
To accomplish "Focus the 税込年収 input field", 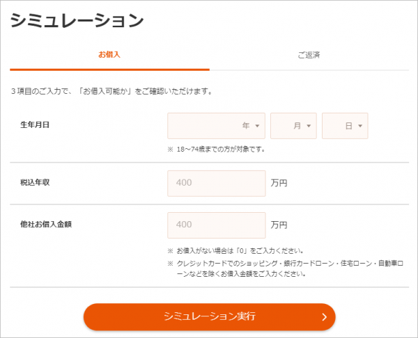I will pyautogui.click(x=217, y=184).
